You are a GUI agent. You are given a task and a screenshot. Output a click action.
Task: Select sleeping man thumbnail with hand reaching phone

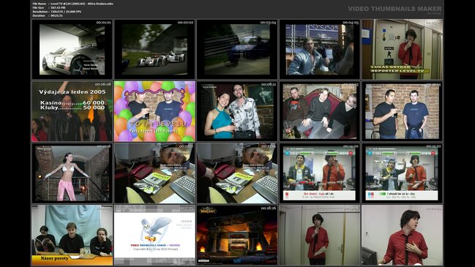[237, 173]
